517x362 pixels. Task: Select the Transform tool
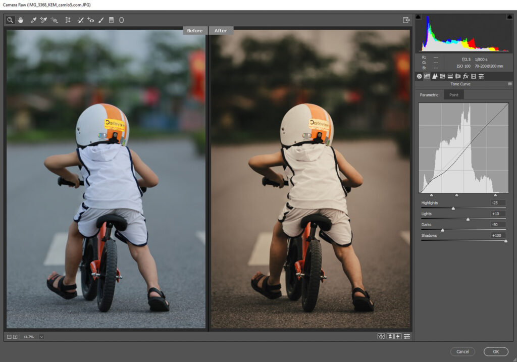click(68, 20)
